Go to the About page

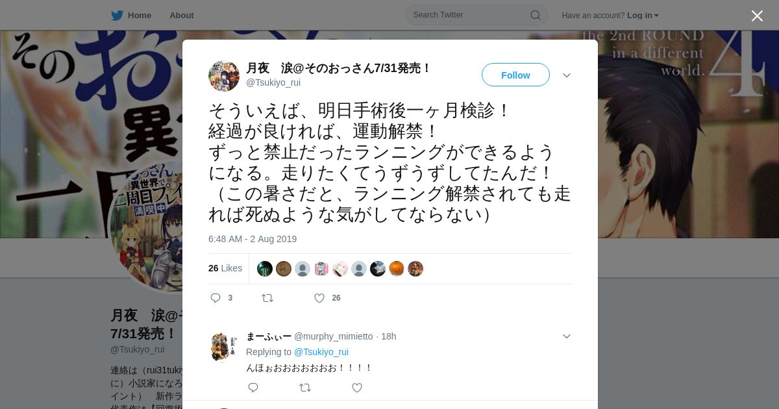[x=182, y=16]
